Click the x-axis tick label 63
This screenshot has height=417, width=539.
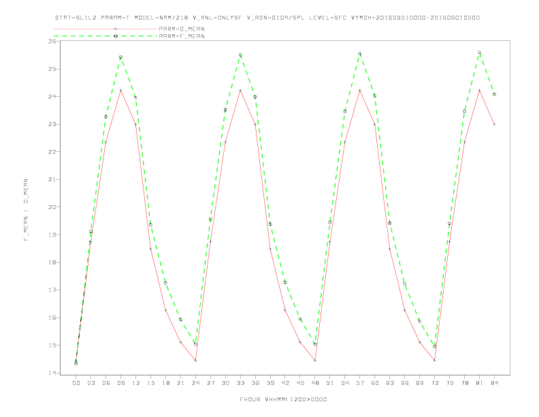(390, 383)
